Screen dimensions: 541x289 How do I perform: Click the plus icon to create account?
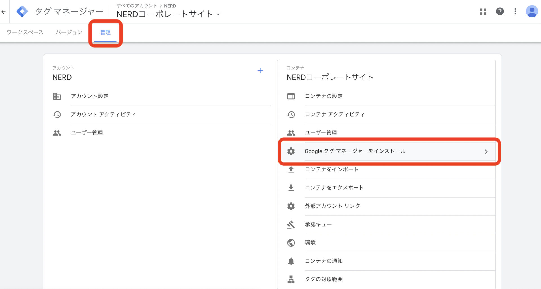click(x=260, y=71)
